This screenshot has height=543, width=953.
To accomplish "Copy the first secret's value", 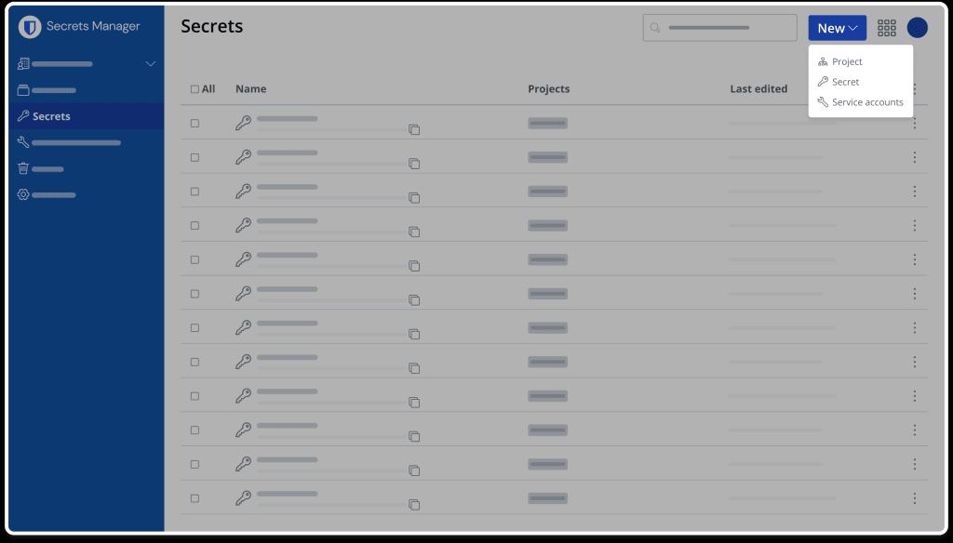I will click(414, 129).
